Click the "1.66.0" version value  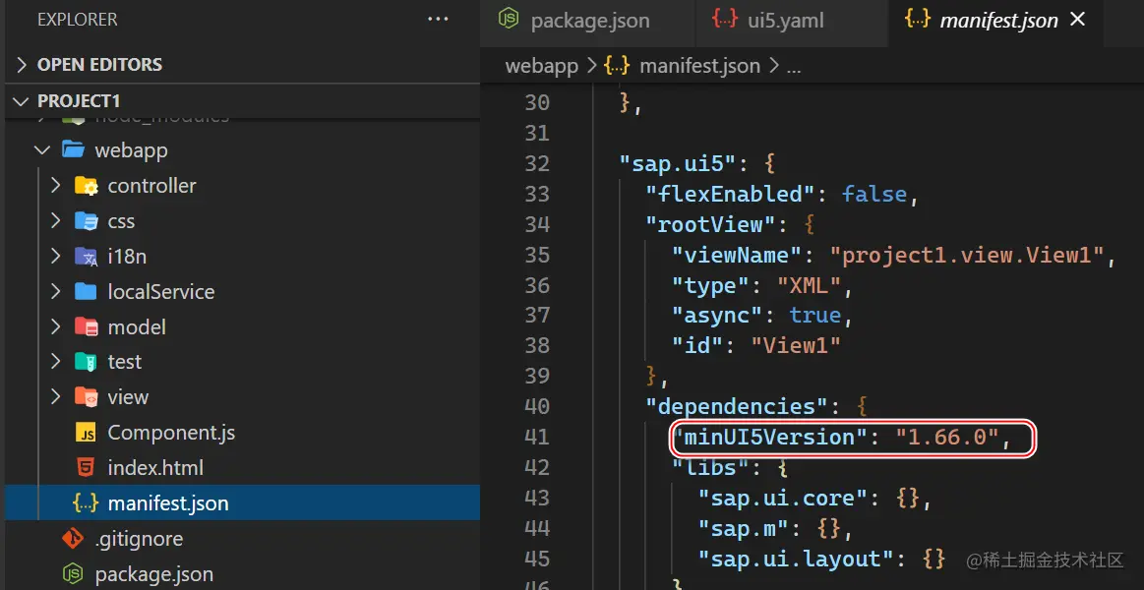946,437
